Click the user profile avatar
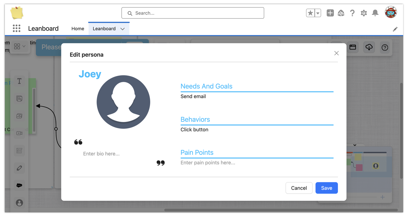Image resolution: width=408 pixels, height=216 pixels. click(391, 12)
